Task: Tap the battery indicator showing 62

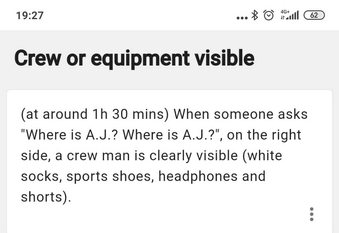Action: point(314,15)
